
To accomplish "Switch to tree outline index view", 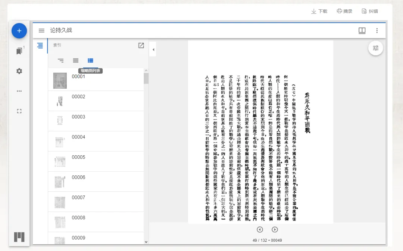I will [x=61, y=60].
